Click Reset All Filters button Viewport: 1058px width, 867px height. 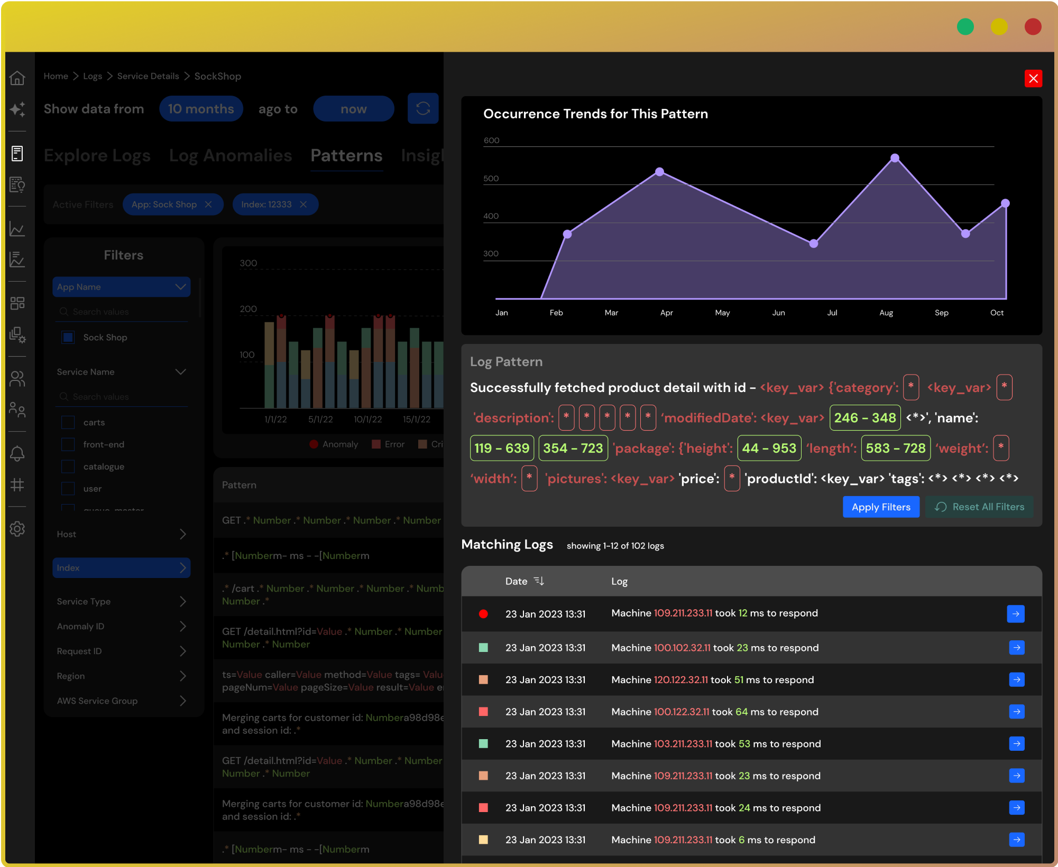[x=979, y=507]
